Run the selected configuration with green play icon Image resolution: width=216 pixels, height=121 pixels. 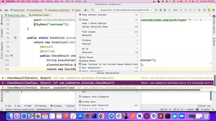156,10
